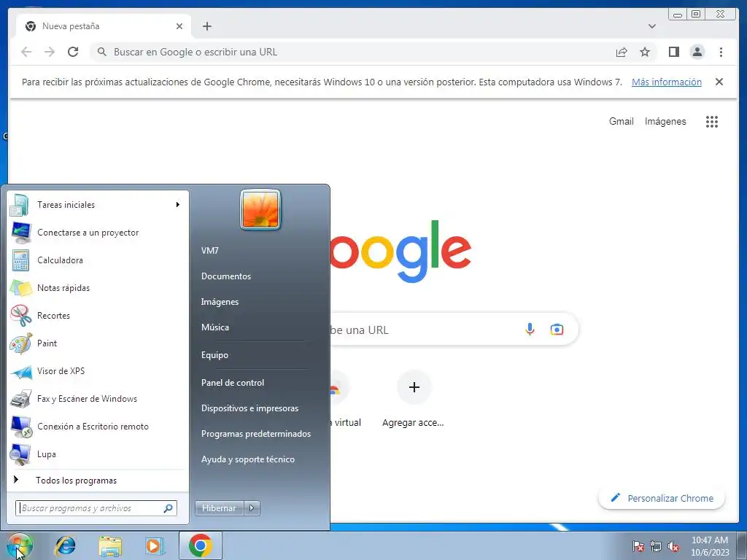Open the Calculadora program
This screenshot has height=560, width=747.
pos(98,260)
